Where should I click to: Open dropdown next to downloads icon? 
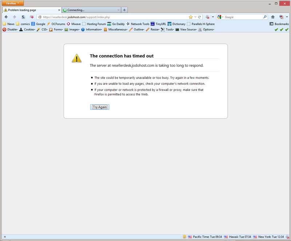(213, 17)
